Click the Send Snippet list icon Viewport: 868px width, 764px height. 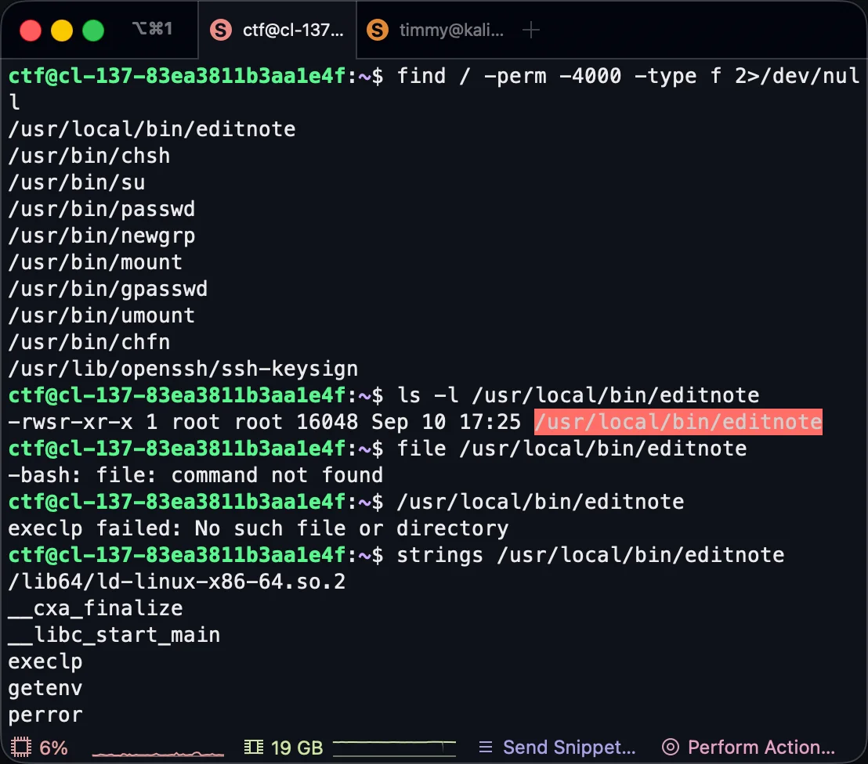486,747
